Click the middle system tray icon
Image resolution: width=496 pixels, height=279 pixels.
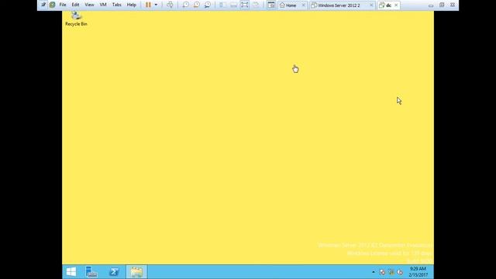pyautogui.click(x=391, y=272)
